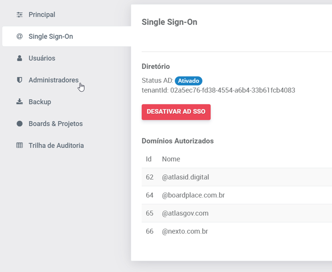Navigate to the Backup section

pos(40,102)
